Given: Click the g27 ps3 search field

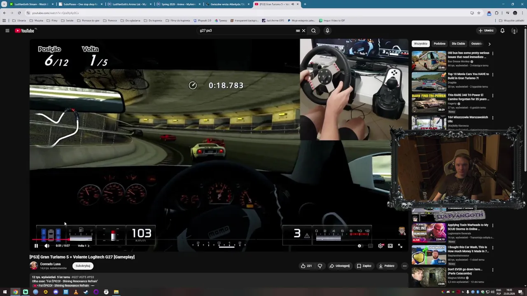Looking at the screenshot, I should pyautogui.click(x=247, y=30).
